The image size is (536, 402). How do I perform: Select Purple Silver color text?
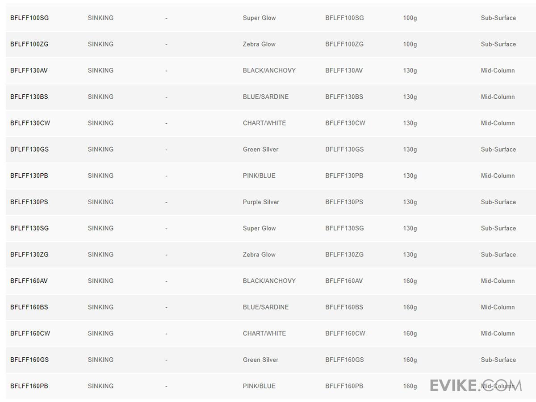[x=261, y=202]
